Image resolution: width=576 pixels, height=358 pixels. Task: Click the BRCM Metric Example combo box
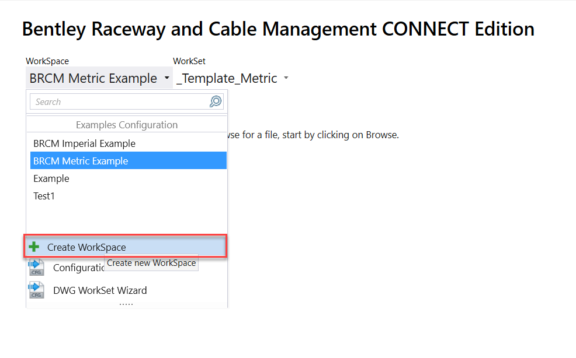(x=99, y=78)
